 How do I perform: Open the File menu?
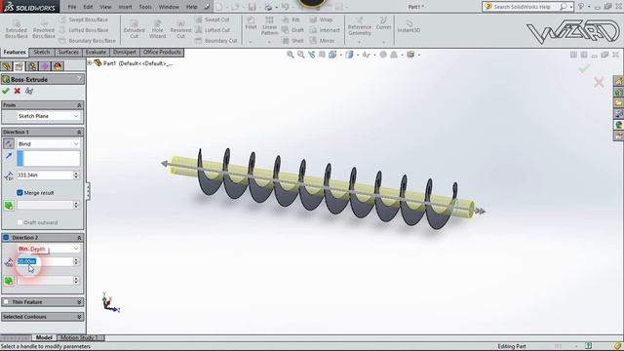[x=71, y=7]
